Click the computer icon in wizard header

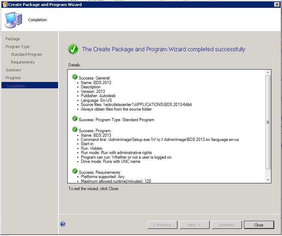[13, 20]
